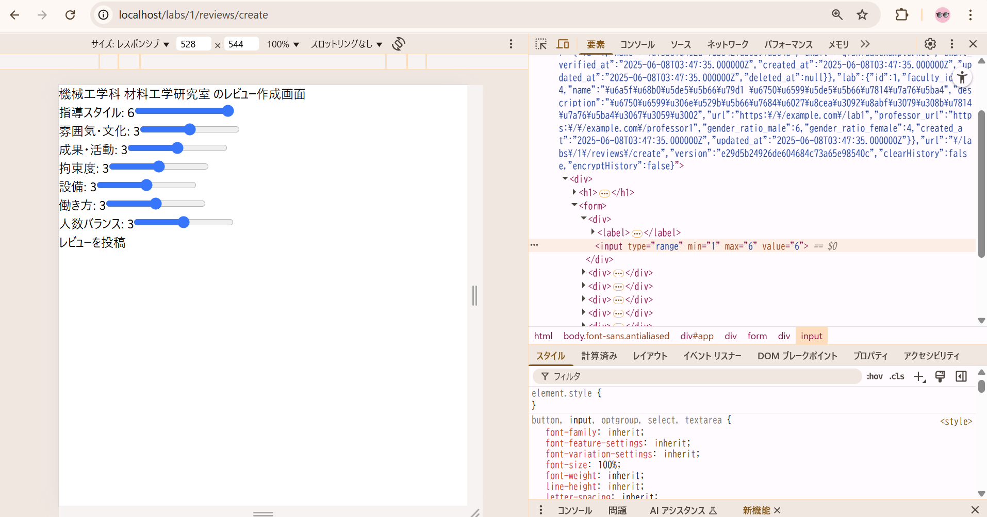987x517 pixels.
Task: View site information icon in address bar
Action: 104,15
